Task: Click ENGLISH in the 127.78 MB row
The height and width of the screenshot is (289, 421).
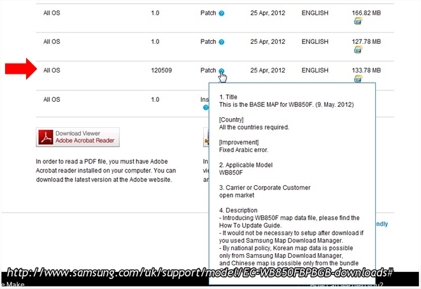Action: (315, 41)
